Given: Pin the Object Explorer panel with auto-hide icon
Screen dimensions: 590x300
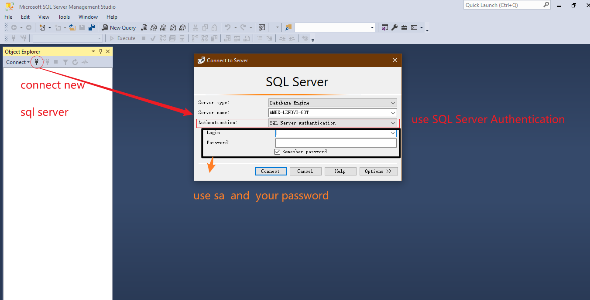Looking at the screenshot, I should click(100, 51).
